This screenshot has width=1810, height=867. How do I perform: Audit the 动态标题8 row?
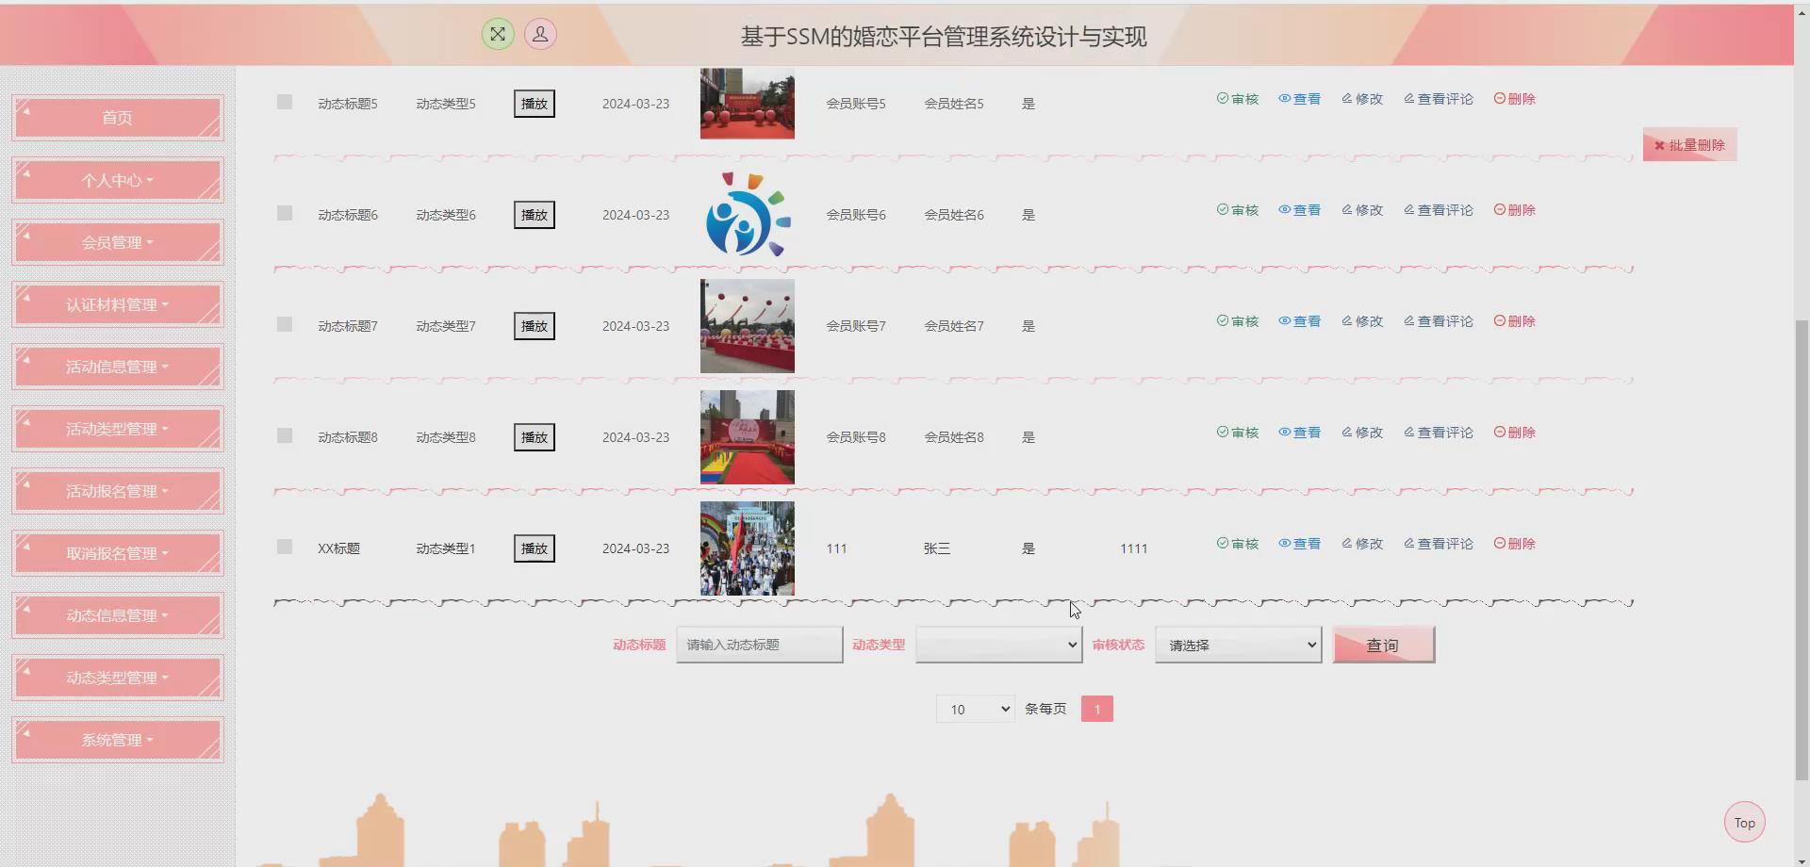pos(1238,433)
